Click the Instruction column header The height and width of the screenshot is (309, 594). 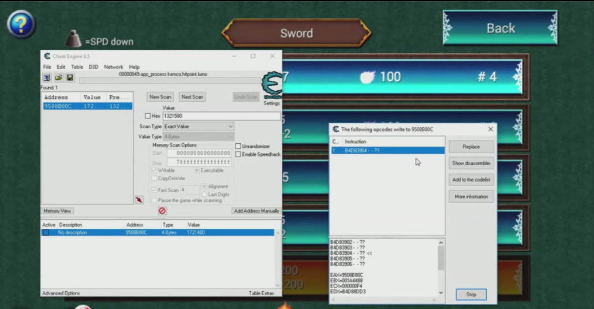tap(356, 142)
